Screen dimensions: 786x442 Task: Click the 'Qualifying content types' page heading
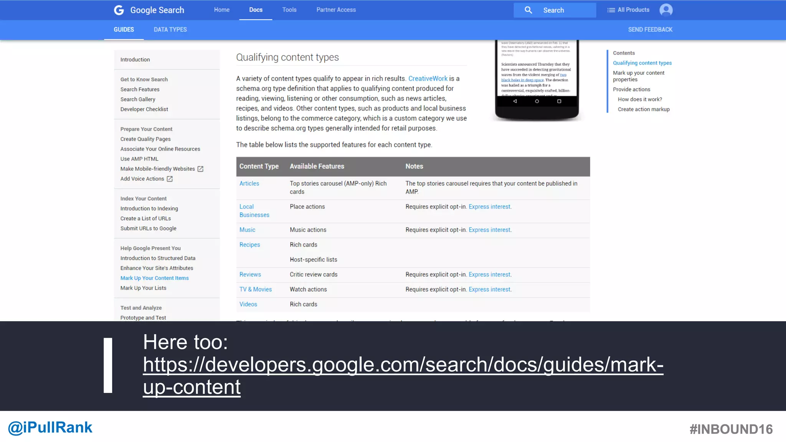tap(287, 58)
